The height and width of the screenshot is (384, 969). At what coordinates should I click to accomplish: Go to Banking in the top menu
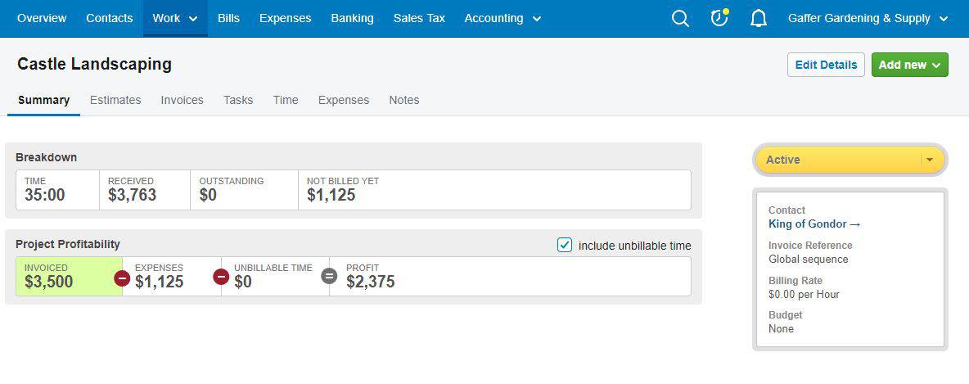tap(352, 19)
